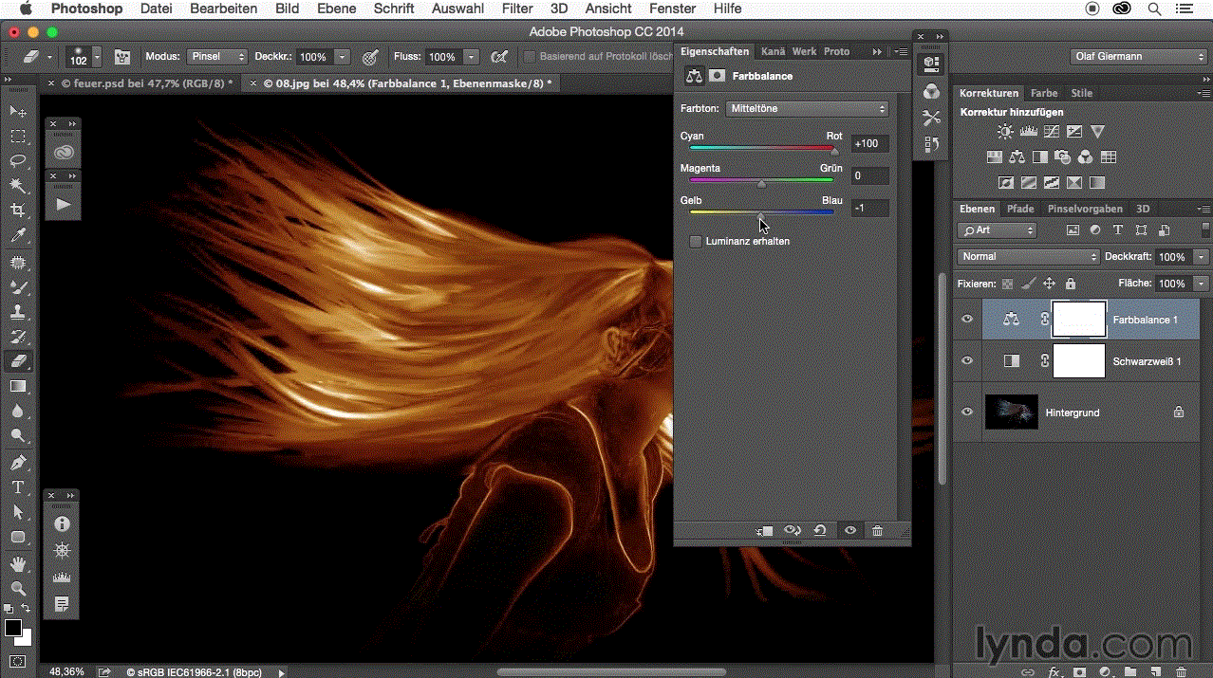Toggle airbrush mode in options bar
The image size is (1213, 678).
[x=498, y=57]
